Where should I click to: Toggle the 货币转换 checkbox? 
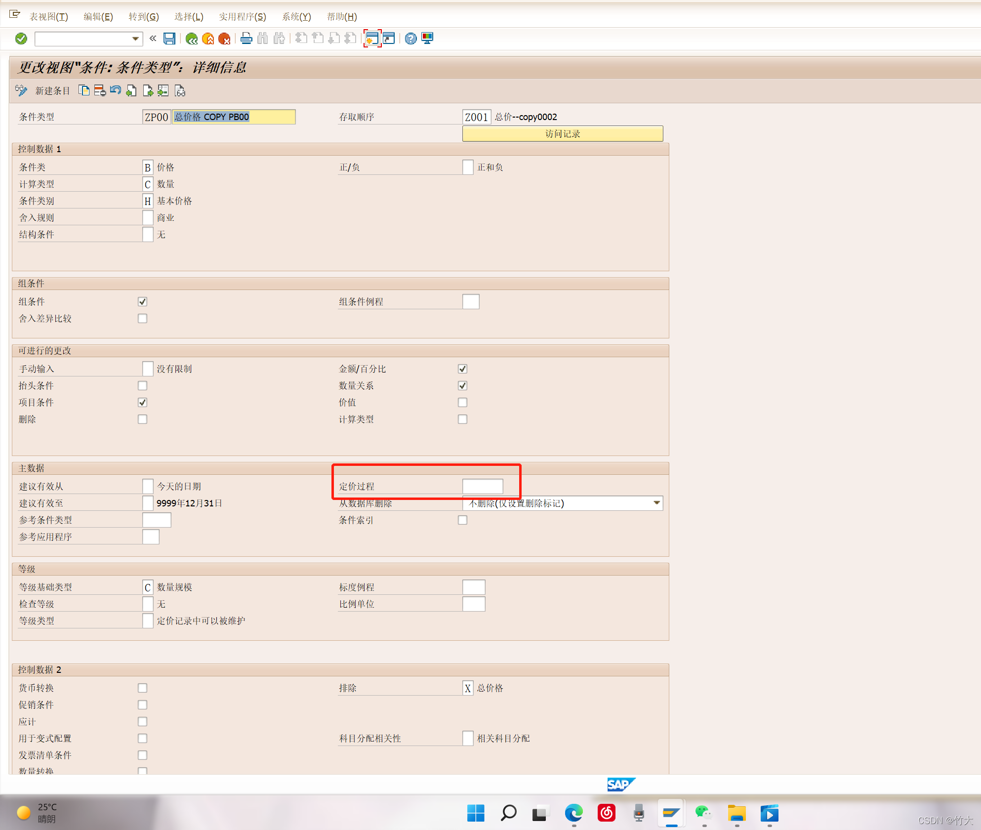[142, 688]
